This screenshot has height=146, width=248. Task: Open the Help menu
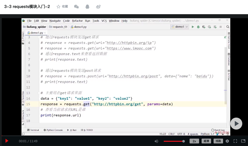click(124, 21)
